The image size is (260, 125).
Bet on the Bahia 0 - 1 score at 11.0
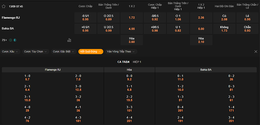click(x=180, y=78)
